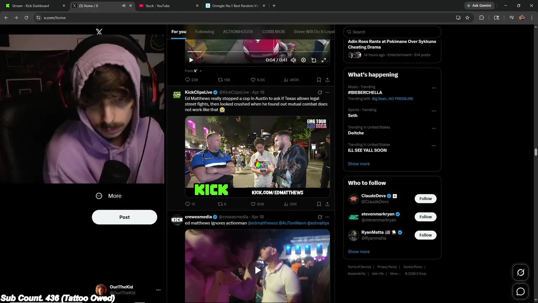View the 50K views count on KickClipsLive post
This screenshot has height=303, width=538.
pyautogui.click(x=290, y=204)
